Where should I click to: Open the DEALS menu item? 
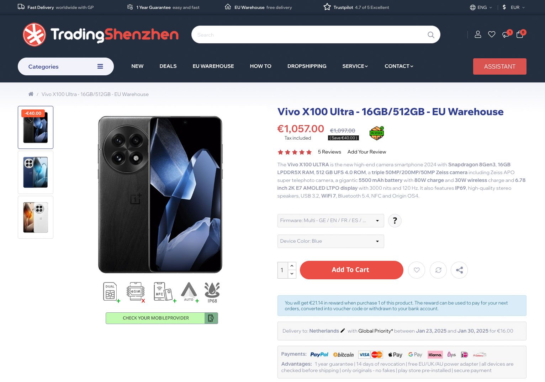pos(168,66)
